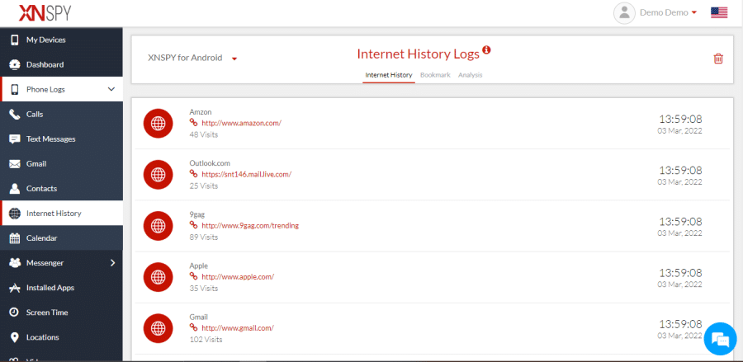Viewport: 743px width, 362px height.
Task: Click the '48 Visits' text
Action: (204, 135)
